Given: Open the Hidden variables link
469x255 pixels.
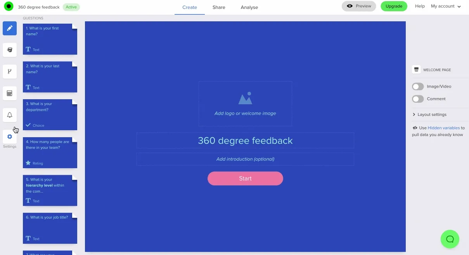Looking at the screenshot, I should click(x=444, y=127).
